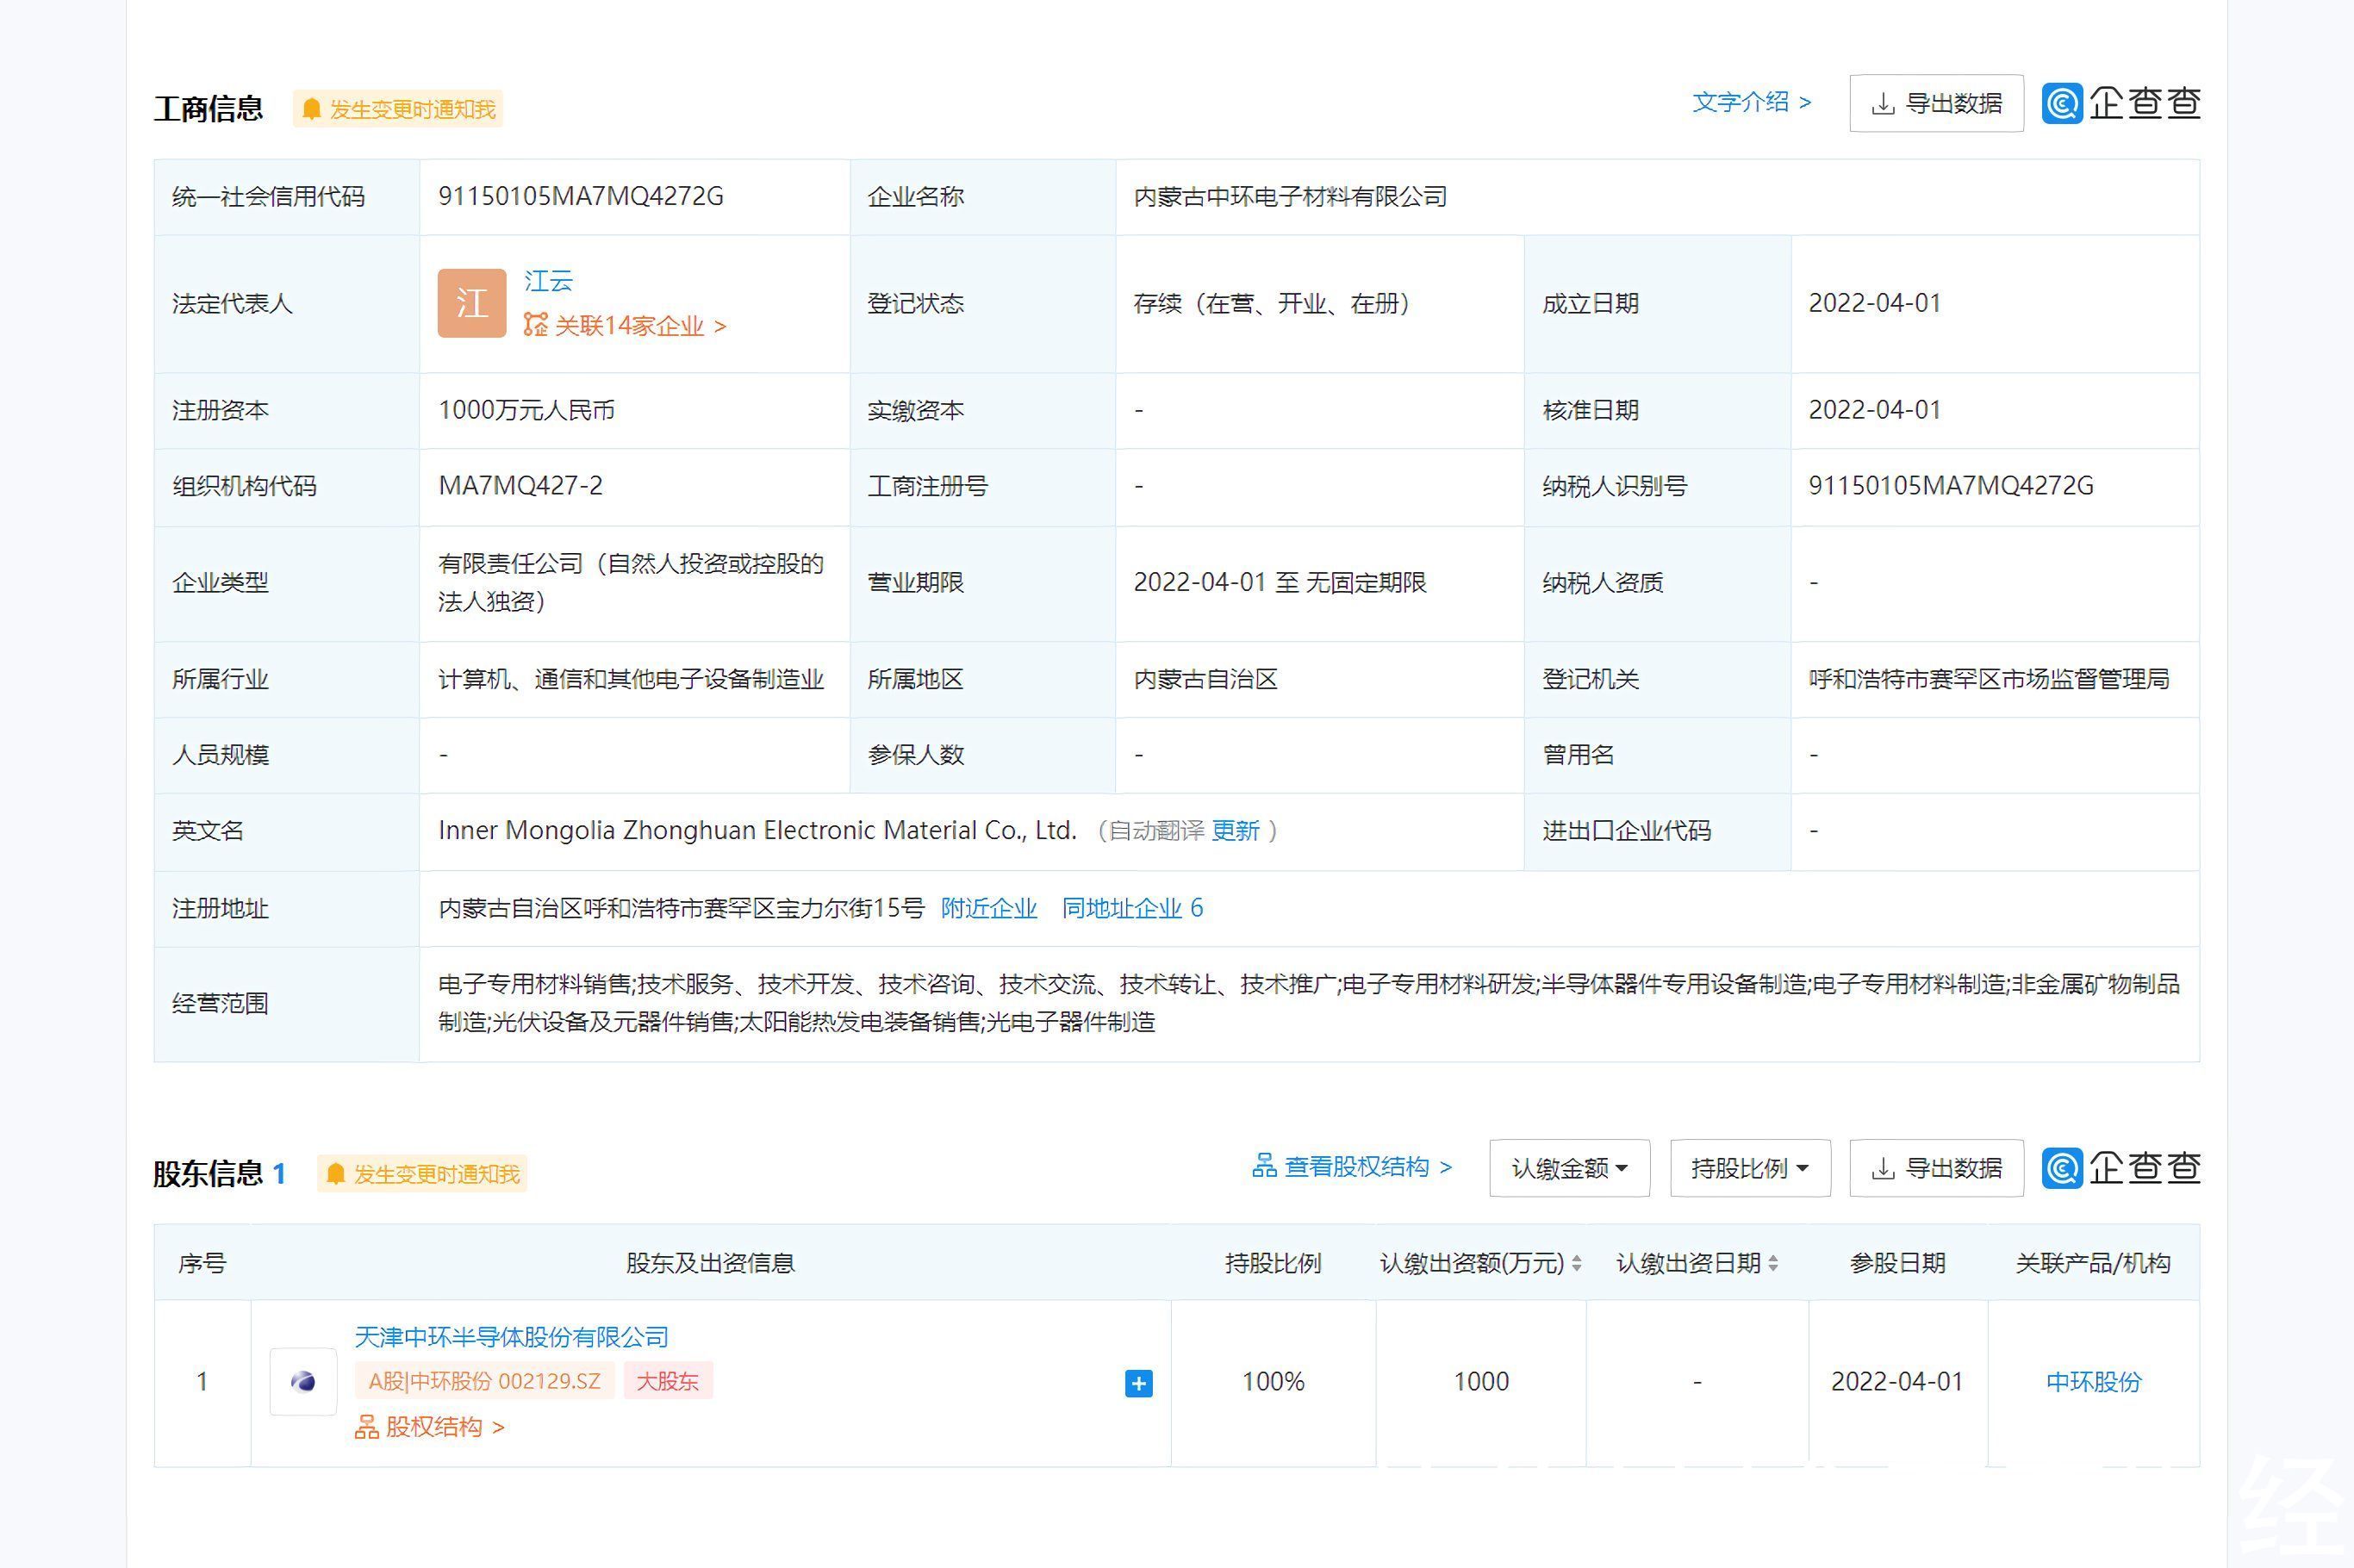Click the 江 legal representative avatar

pyautogui.click(x=472, y=303)
